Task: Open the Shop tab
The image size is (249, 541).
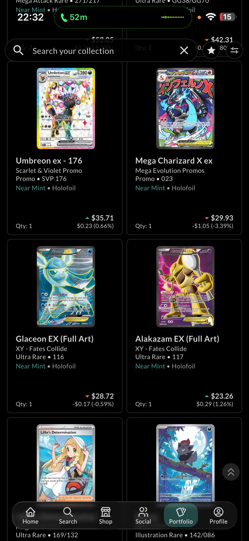Action: tap(106, 516)
